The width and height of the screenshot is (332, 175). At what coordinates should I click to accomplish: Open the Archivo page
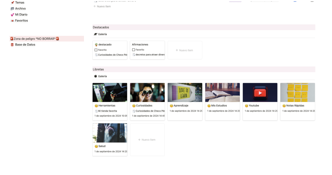click(x=20, y=9)
